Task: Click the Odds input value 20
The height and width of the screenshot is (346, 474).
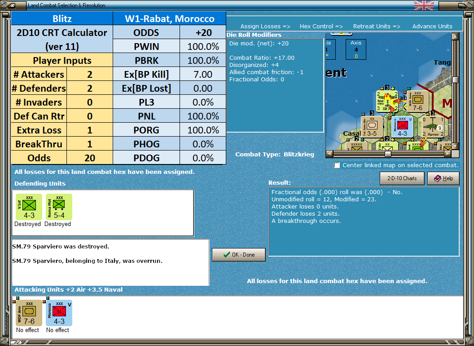Action: (89, 158)
